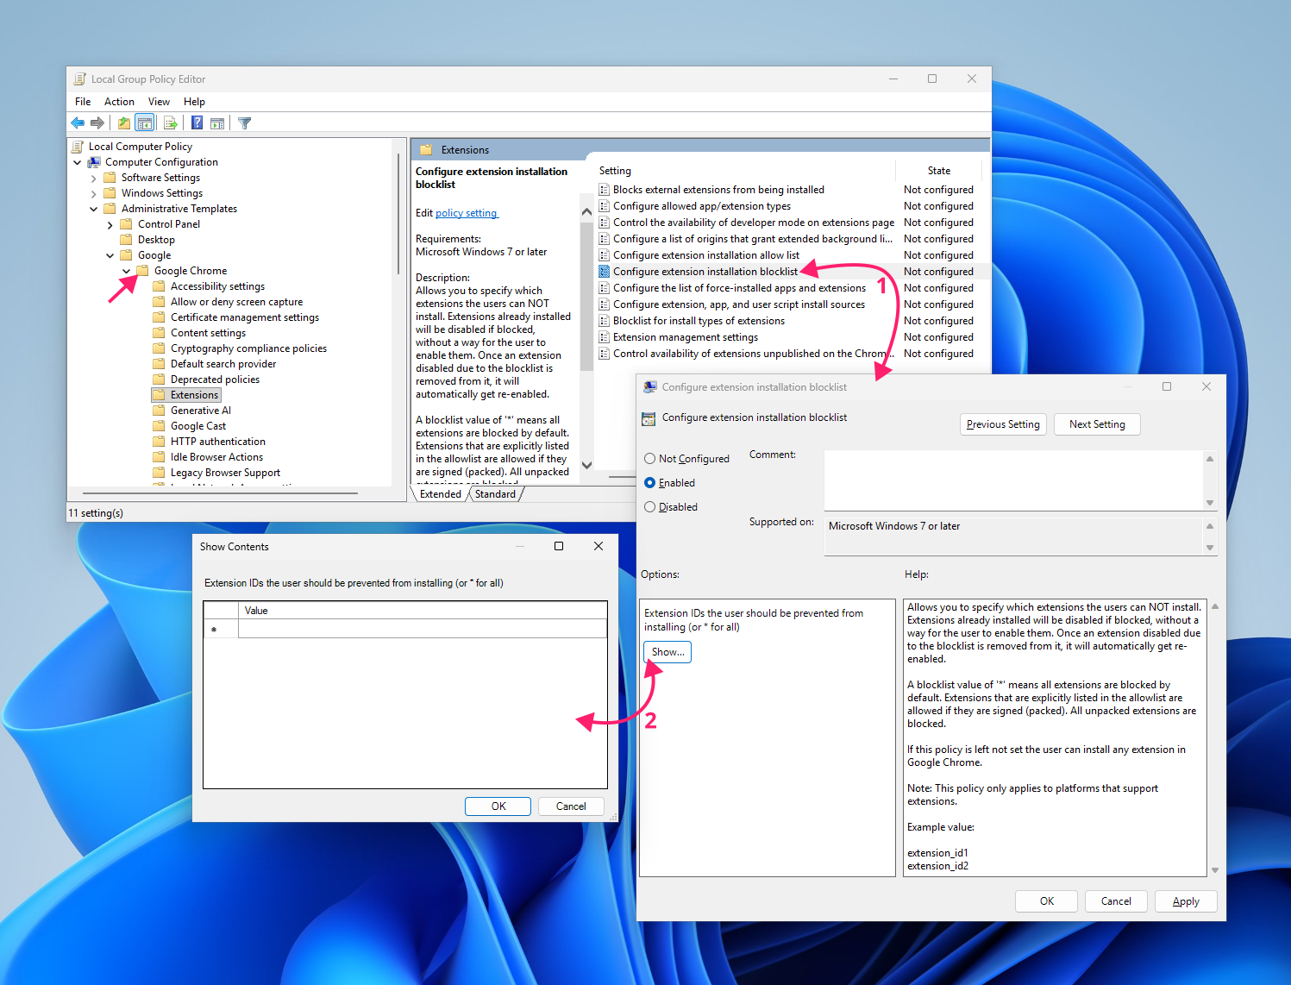Open the File menu
Image resolution: width=1291 pixels, height=985 pixels.
click(83, 102)
